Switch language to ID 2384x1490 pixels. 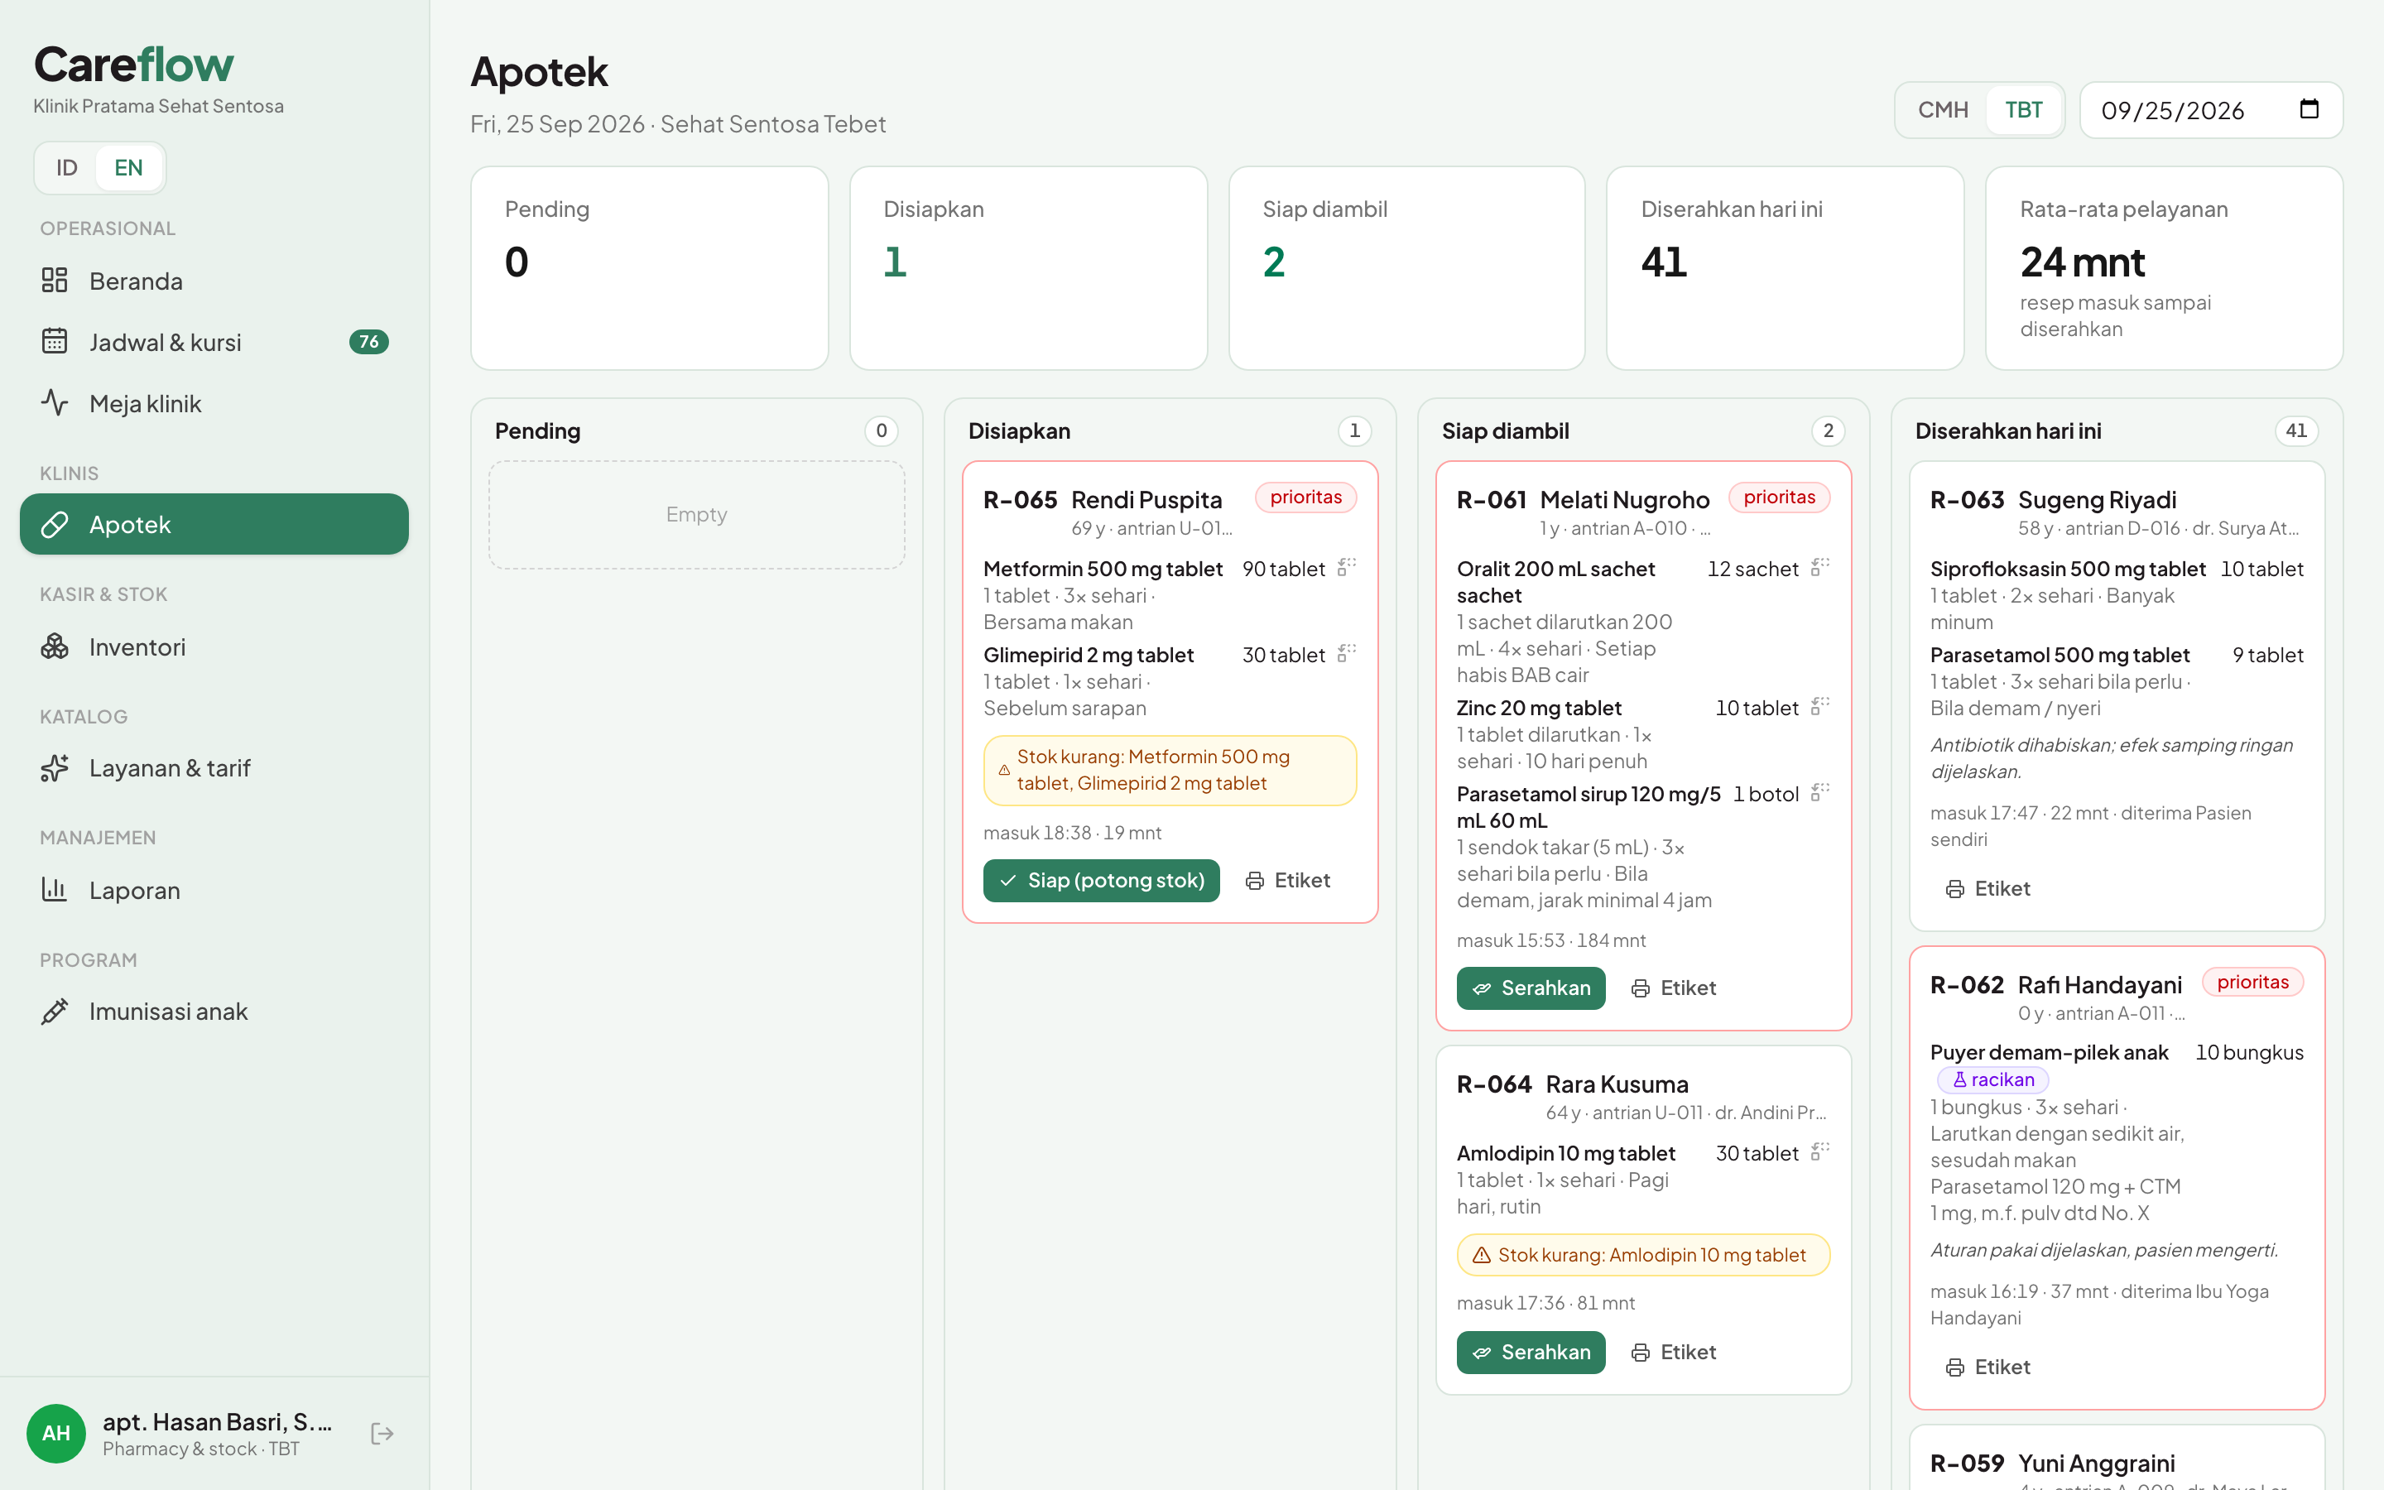click(x=67, y=167)
